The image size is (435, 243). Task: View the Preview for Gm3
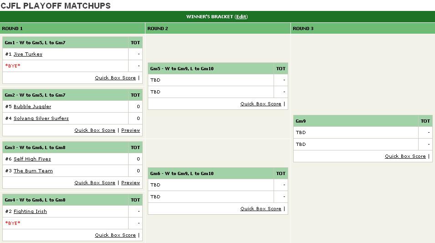click(x=131, y=183)
